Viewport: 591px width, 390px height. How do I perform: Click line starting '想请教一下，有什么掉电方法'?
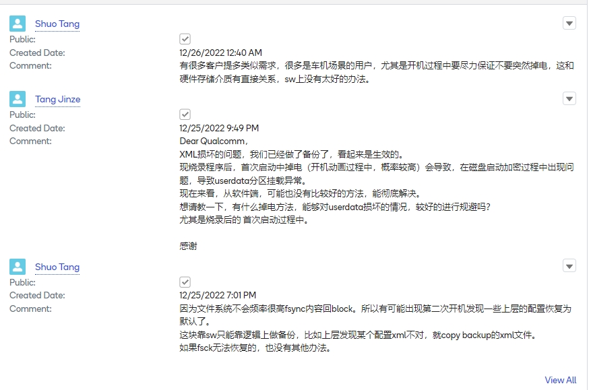335,207
